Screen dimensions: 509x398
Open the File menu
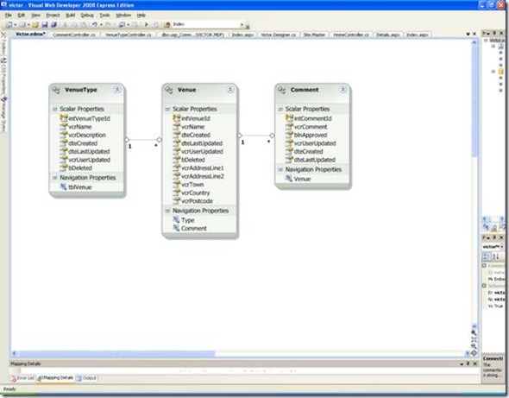click(8, 16)
